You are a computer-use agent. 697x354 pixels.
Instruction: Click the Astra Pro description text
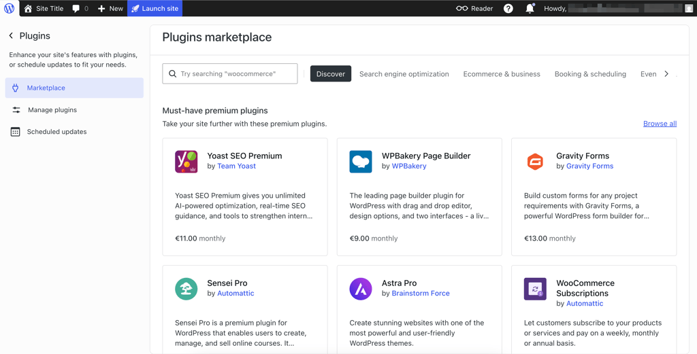click(x=417, y=333)
